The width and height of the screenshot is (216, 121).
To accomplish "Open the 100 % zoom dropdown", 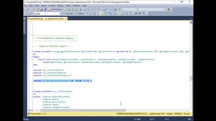I will coord(36,110).
